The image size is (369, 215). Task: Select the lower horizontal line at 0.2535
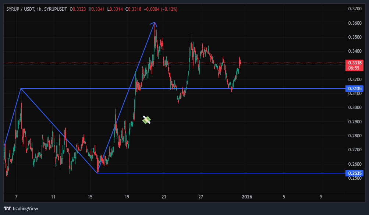point(221,173)
